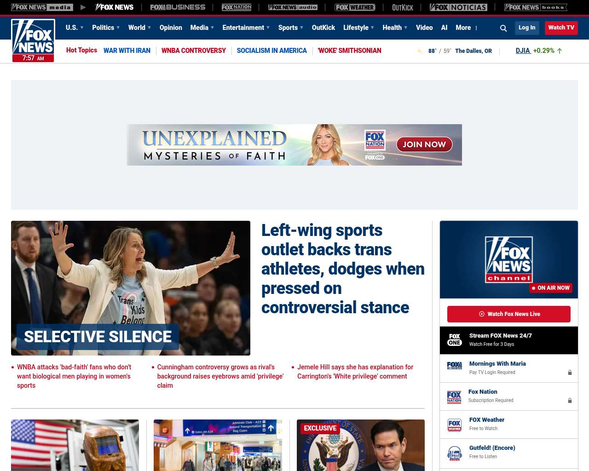The image size is (589, 471).
Task: Open Fox Nation logo in top bar
Action: pos(237,7)
